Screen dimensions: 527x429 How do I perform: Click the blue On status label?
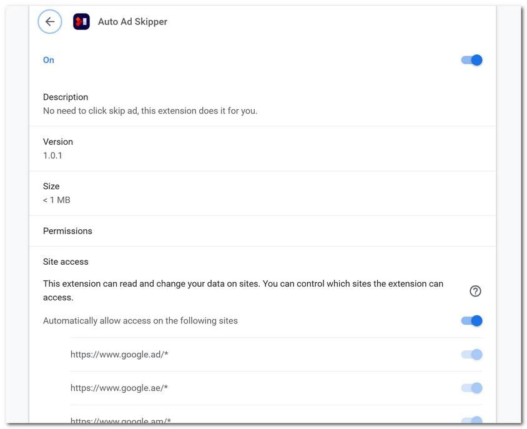click(x=49, y=60)
